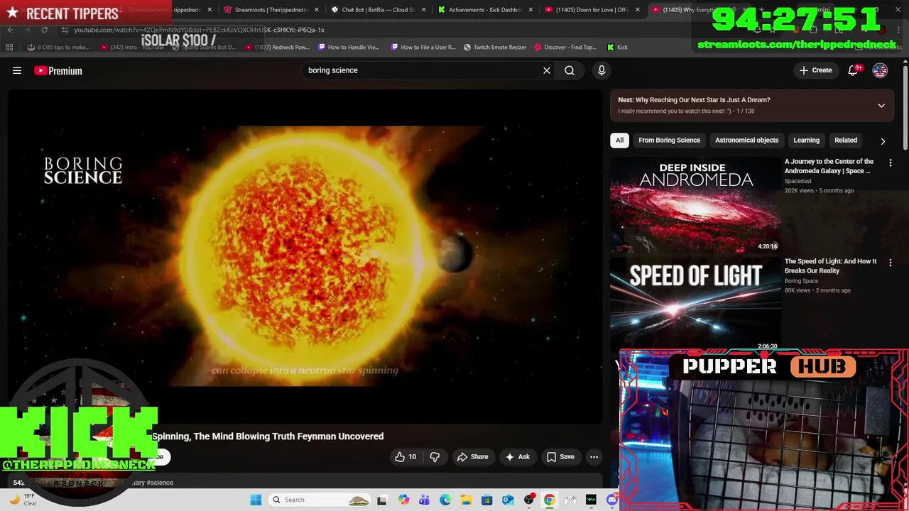Click the browser address bar URL

click(x=199, y=30)
